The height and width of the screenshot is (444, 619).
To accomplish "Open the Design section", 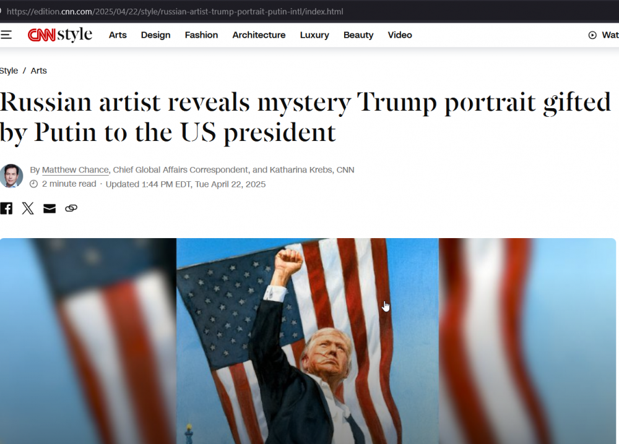I will [x=155, y=35].
